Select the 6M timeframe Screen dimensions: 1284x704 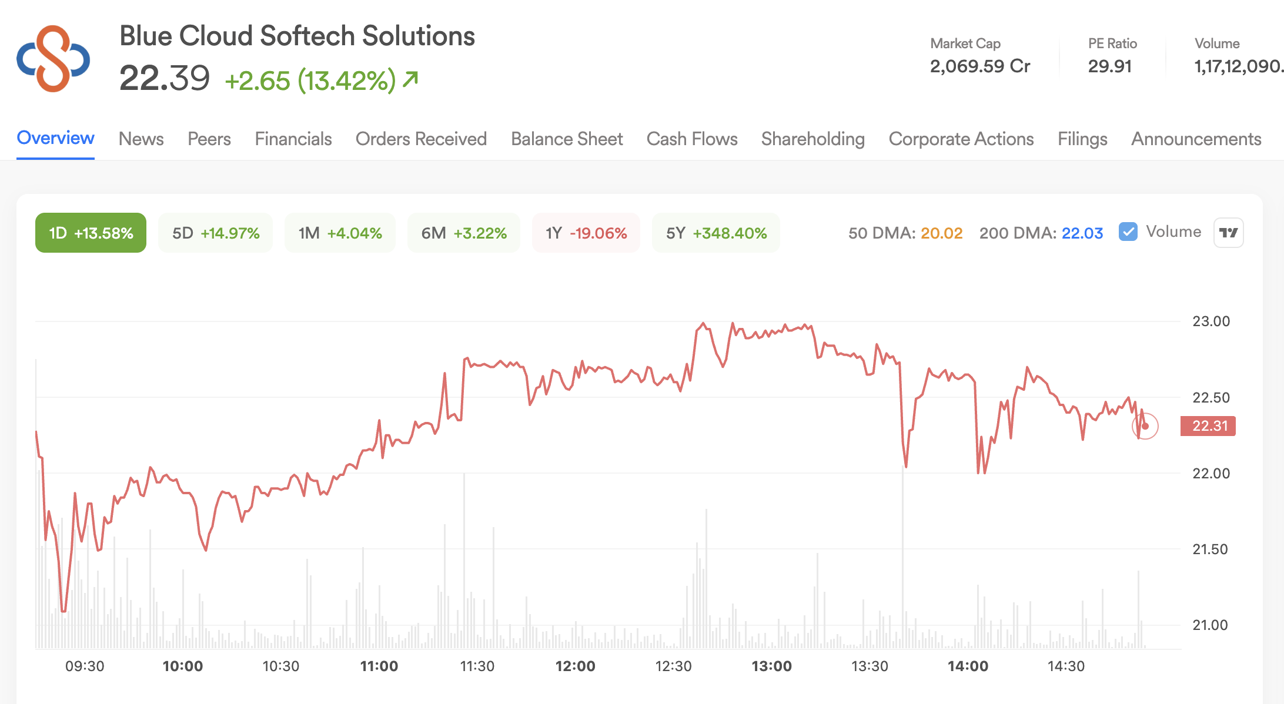(x=464, y=233)
